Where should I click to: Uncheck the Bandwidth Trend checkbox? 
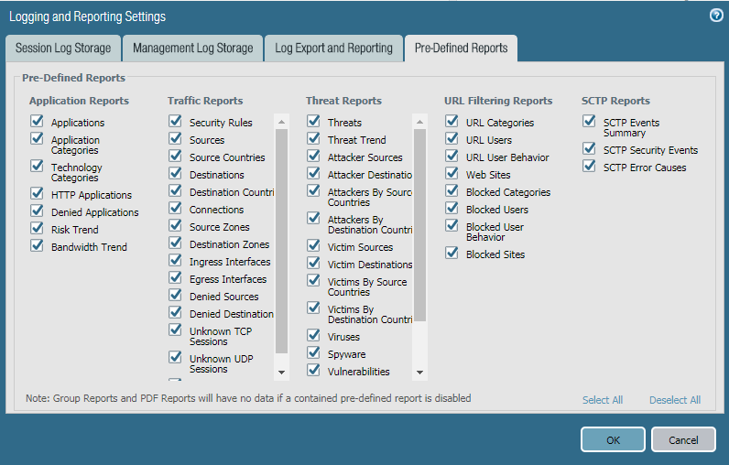tap(38, 246)
